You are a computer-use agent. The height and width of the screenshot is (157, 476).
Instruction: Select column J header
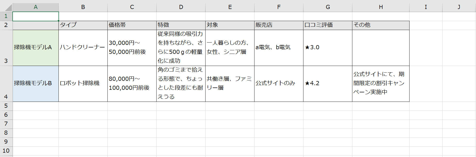[x=459, y=7]
